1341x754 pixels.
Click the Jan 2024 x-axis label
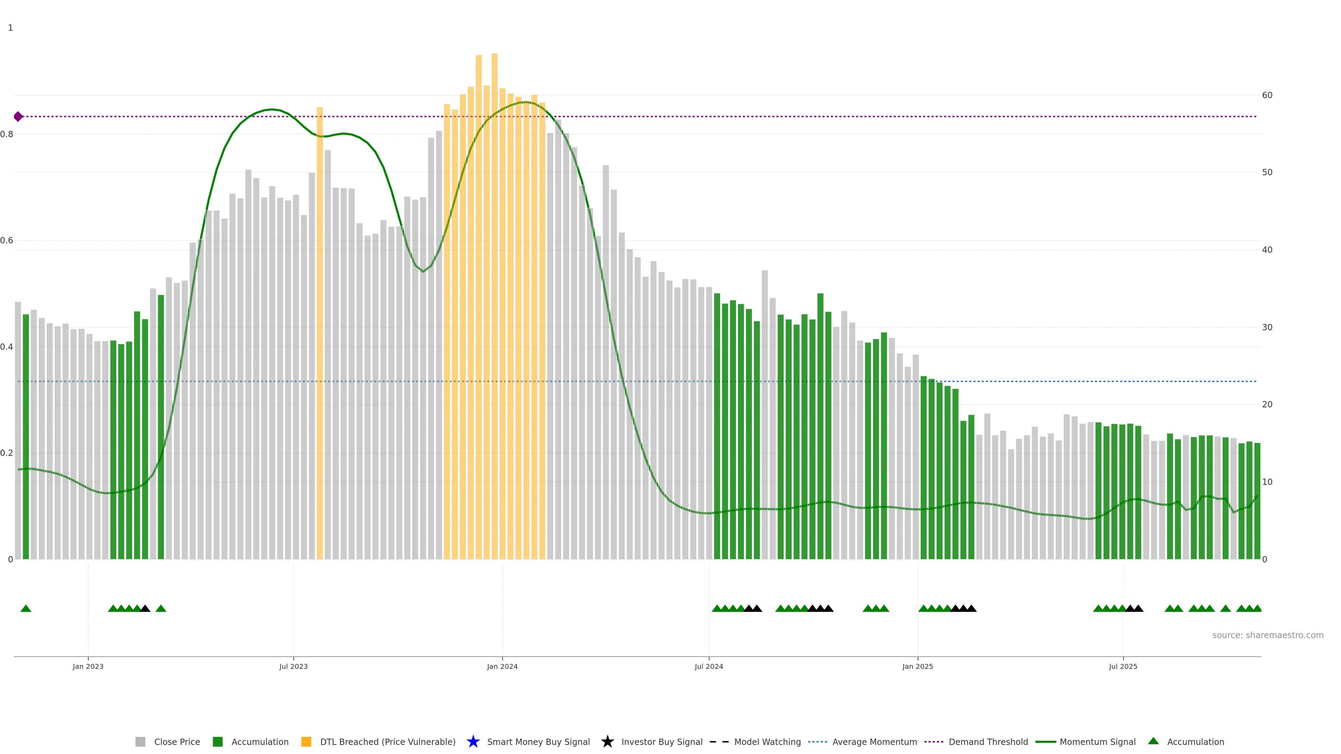[502, 666]
